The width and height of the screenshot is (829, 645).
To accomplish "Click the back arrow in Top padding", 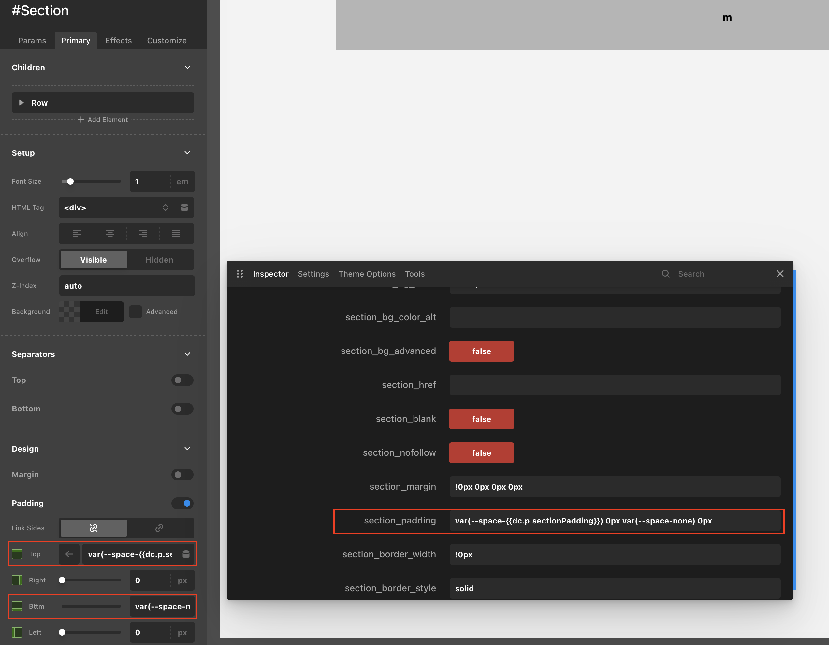I will (x=69, y=554).
